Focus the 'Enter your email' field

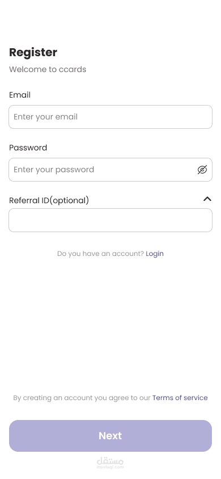110,117
